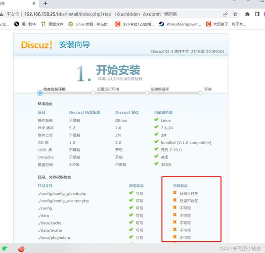
Task: Select the 安装 step marker
Action: 200,93
